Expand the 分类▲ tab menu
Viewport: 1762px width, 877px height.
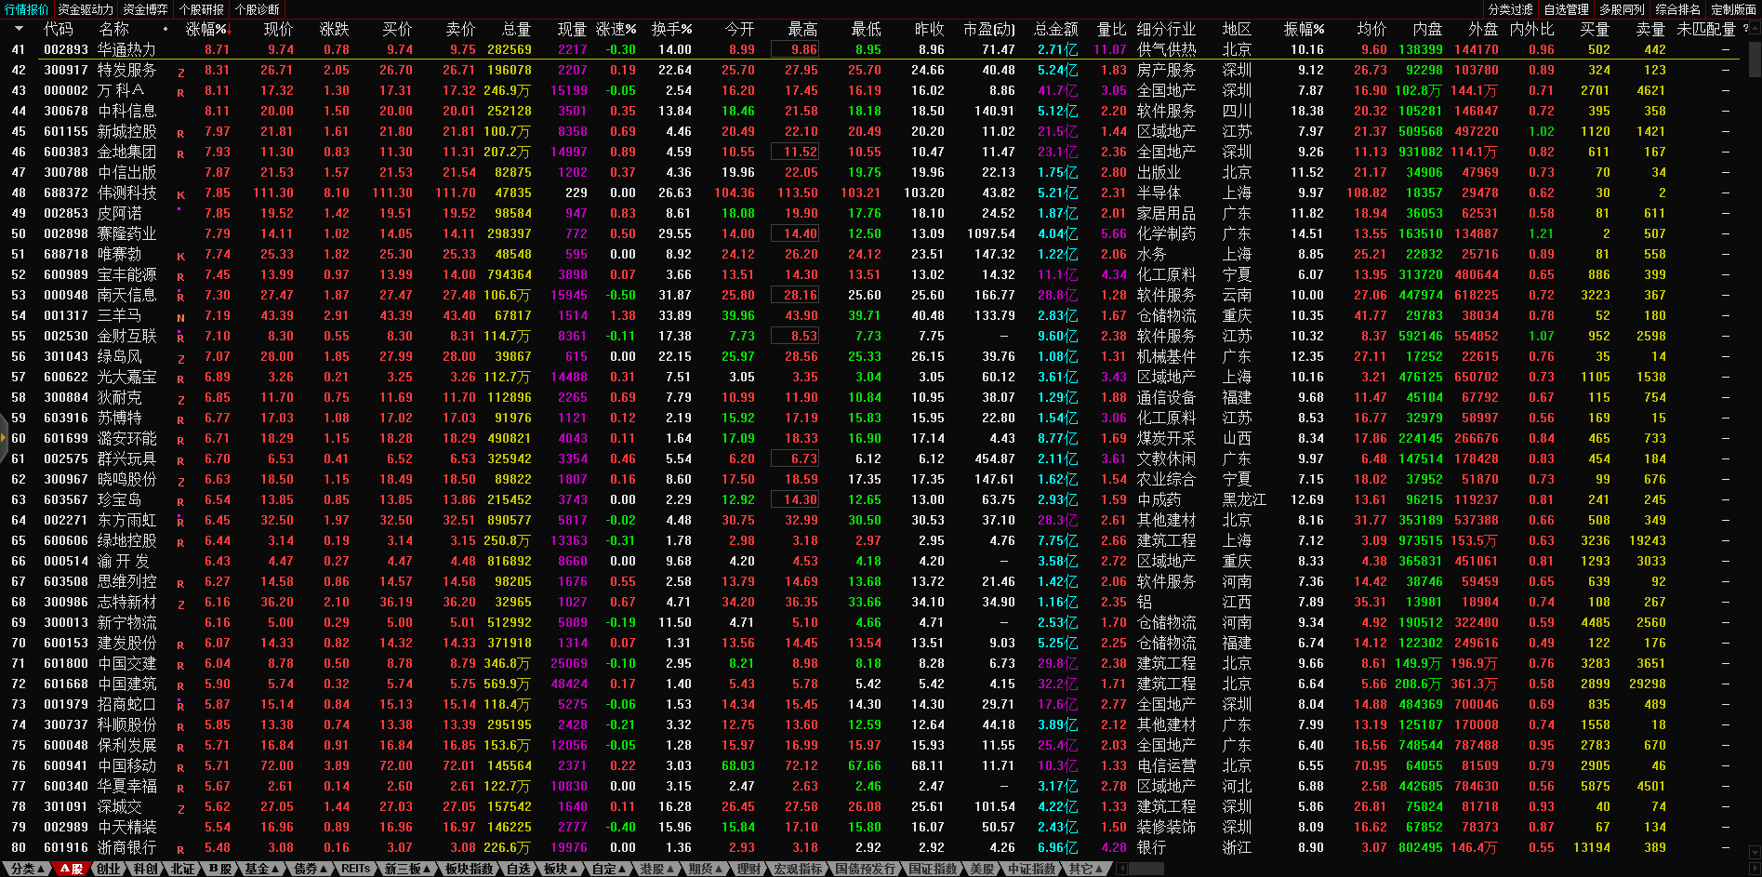pyautogui.click(x=26, y=869)
